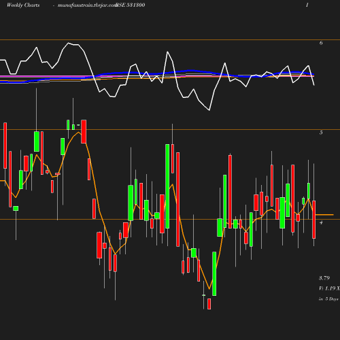Click the price axis label '6'
Screen dimensions: 340x340
point(321,43)
